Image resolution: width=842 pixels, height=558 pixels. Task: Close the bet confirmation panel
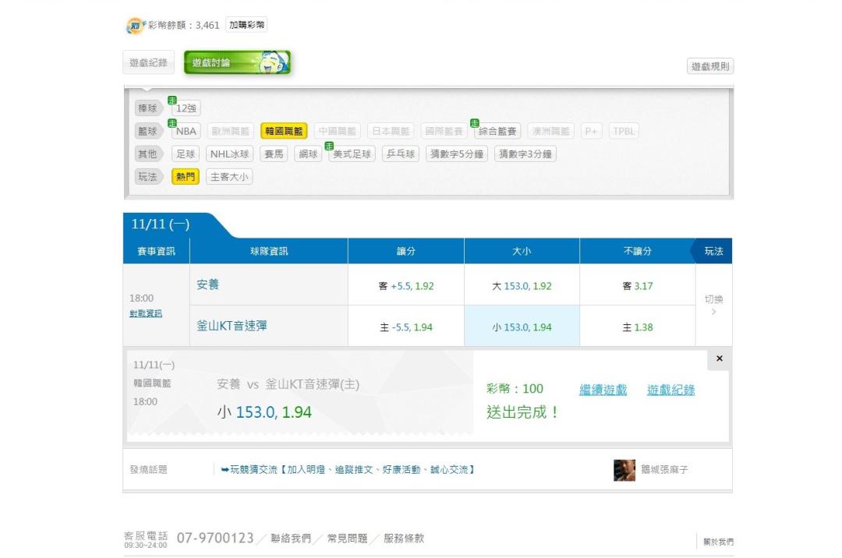(719, 358)
